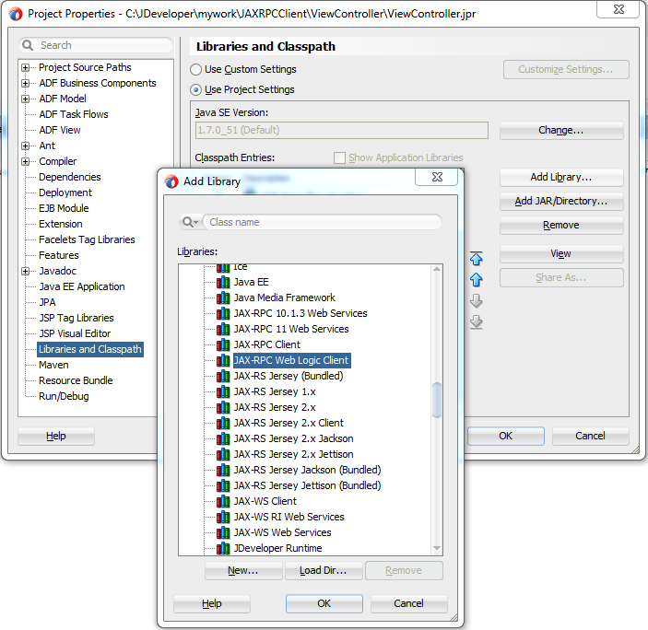
Task: Click the JAX-RS Jersey 2.x Jettison library icon
Action: [223, 454]
